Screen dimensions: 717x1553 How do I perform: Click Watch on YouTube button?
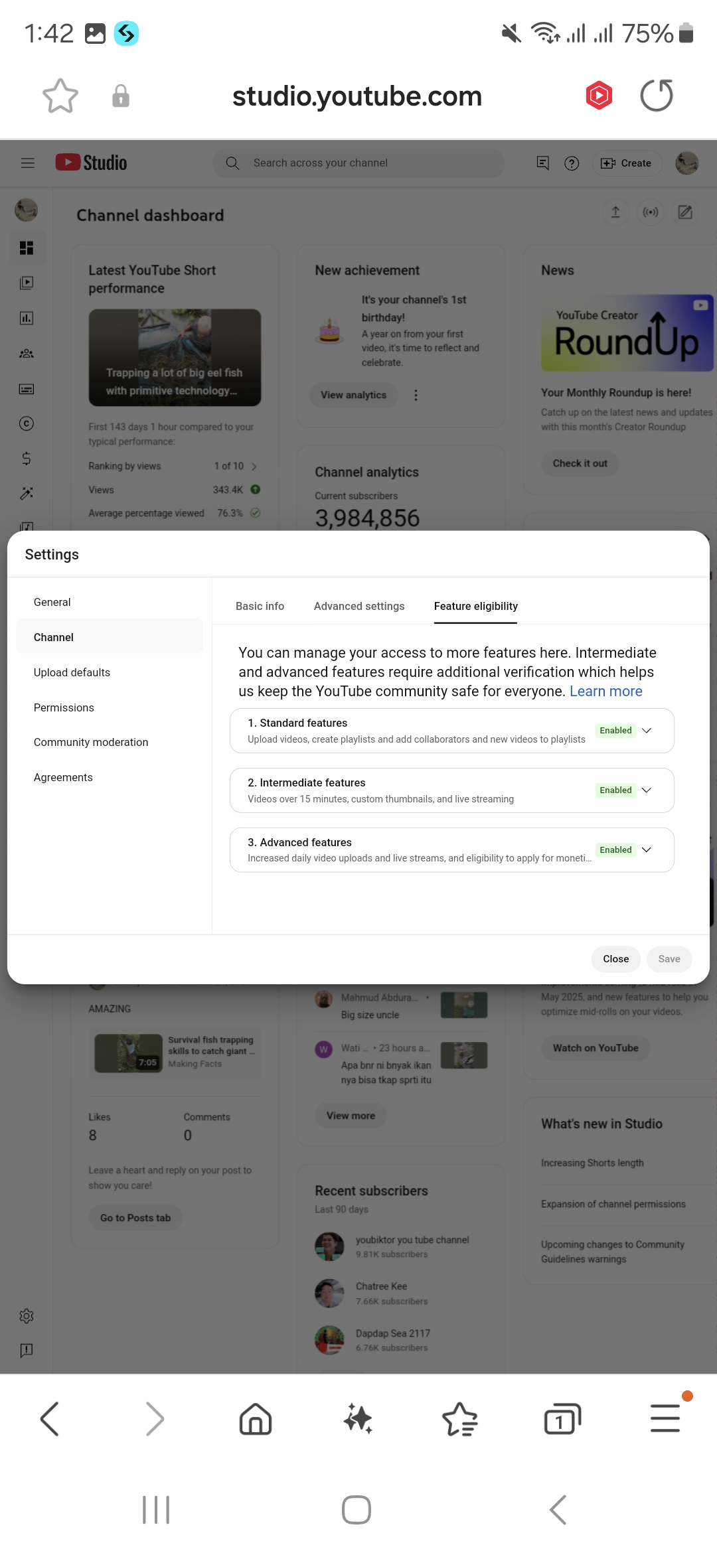point(596,1048)
